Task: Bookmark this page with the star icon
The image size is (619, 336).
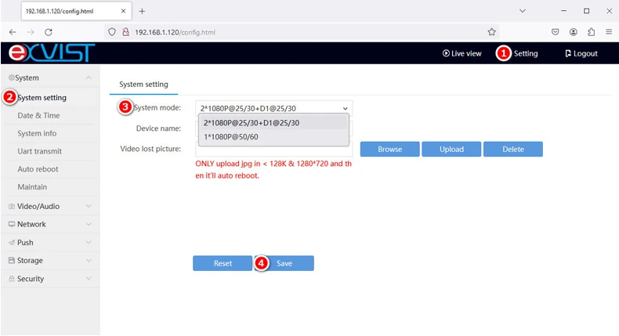Action: 491,32
